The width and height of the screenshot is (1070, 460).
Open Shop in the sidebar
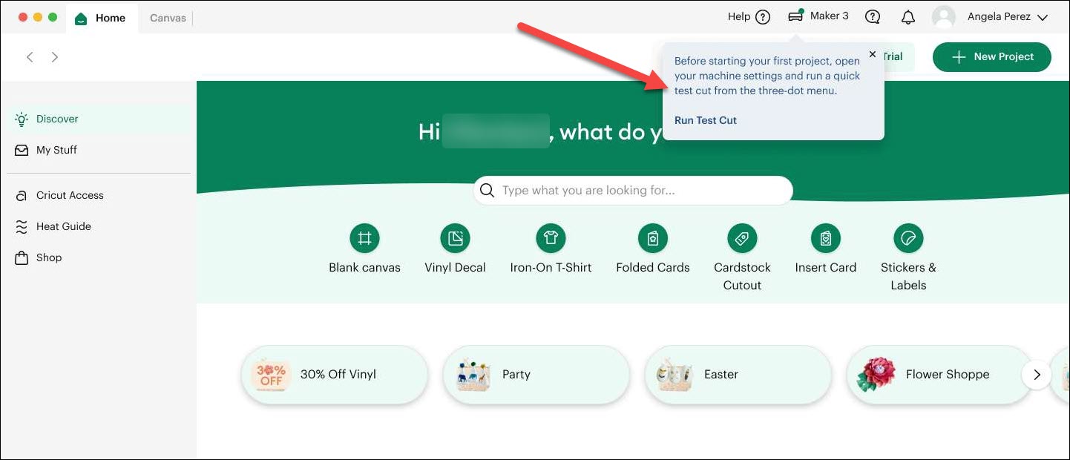[x=99, y=257]
